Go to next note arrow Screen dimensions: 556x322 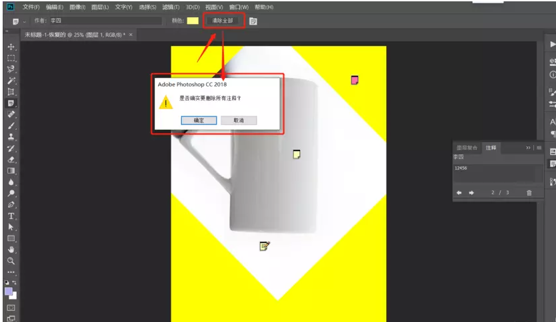(471, 192)
